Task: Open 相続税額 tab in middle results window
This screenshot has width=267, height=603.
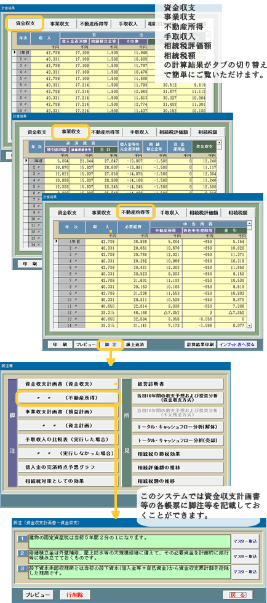Action: tap(208, 132)
